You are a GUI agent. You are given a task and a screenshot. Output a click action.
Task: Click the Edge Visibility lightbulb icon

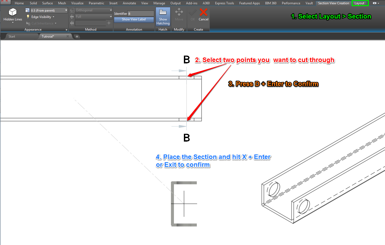(x=28, y=17)
